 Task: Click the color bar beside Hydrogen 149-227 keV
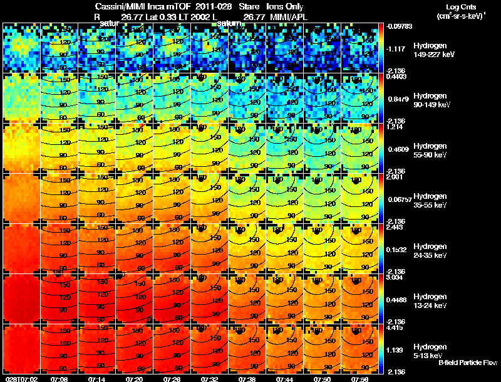pos(381,48)
